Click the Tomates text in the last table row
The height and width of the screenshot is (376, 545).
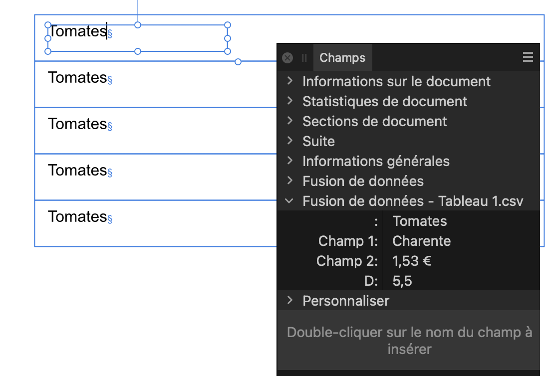[x=77, y=216]
